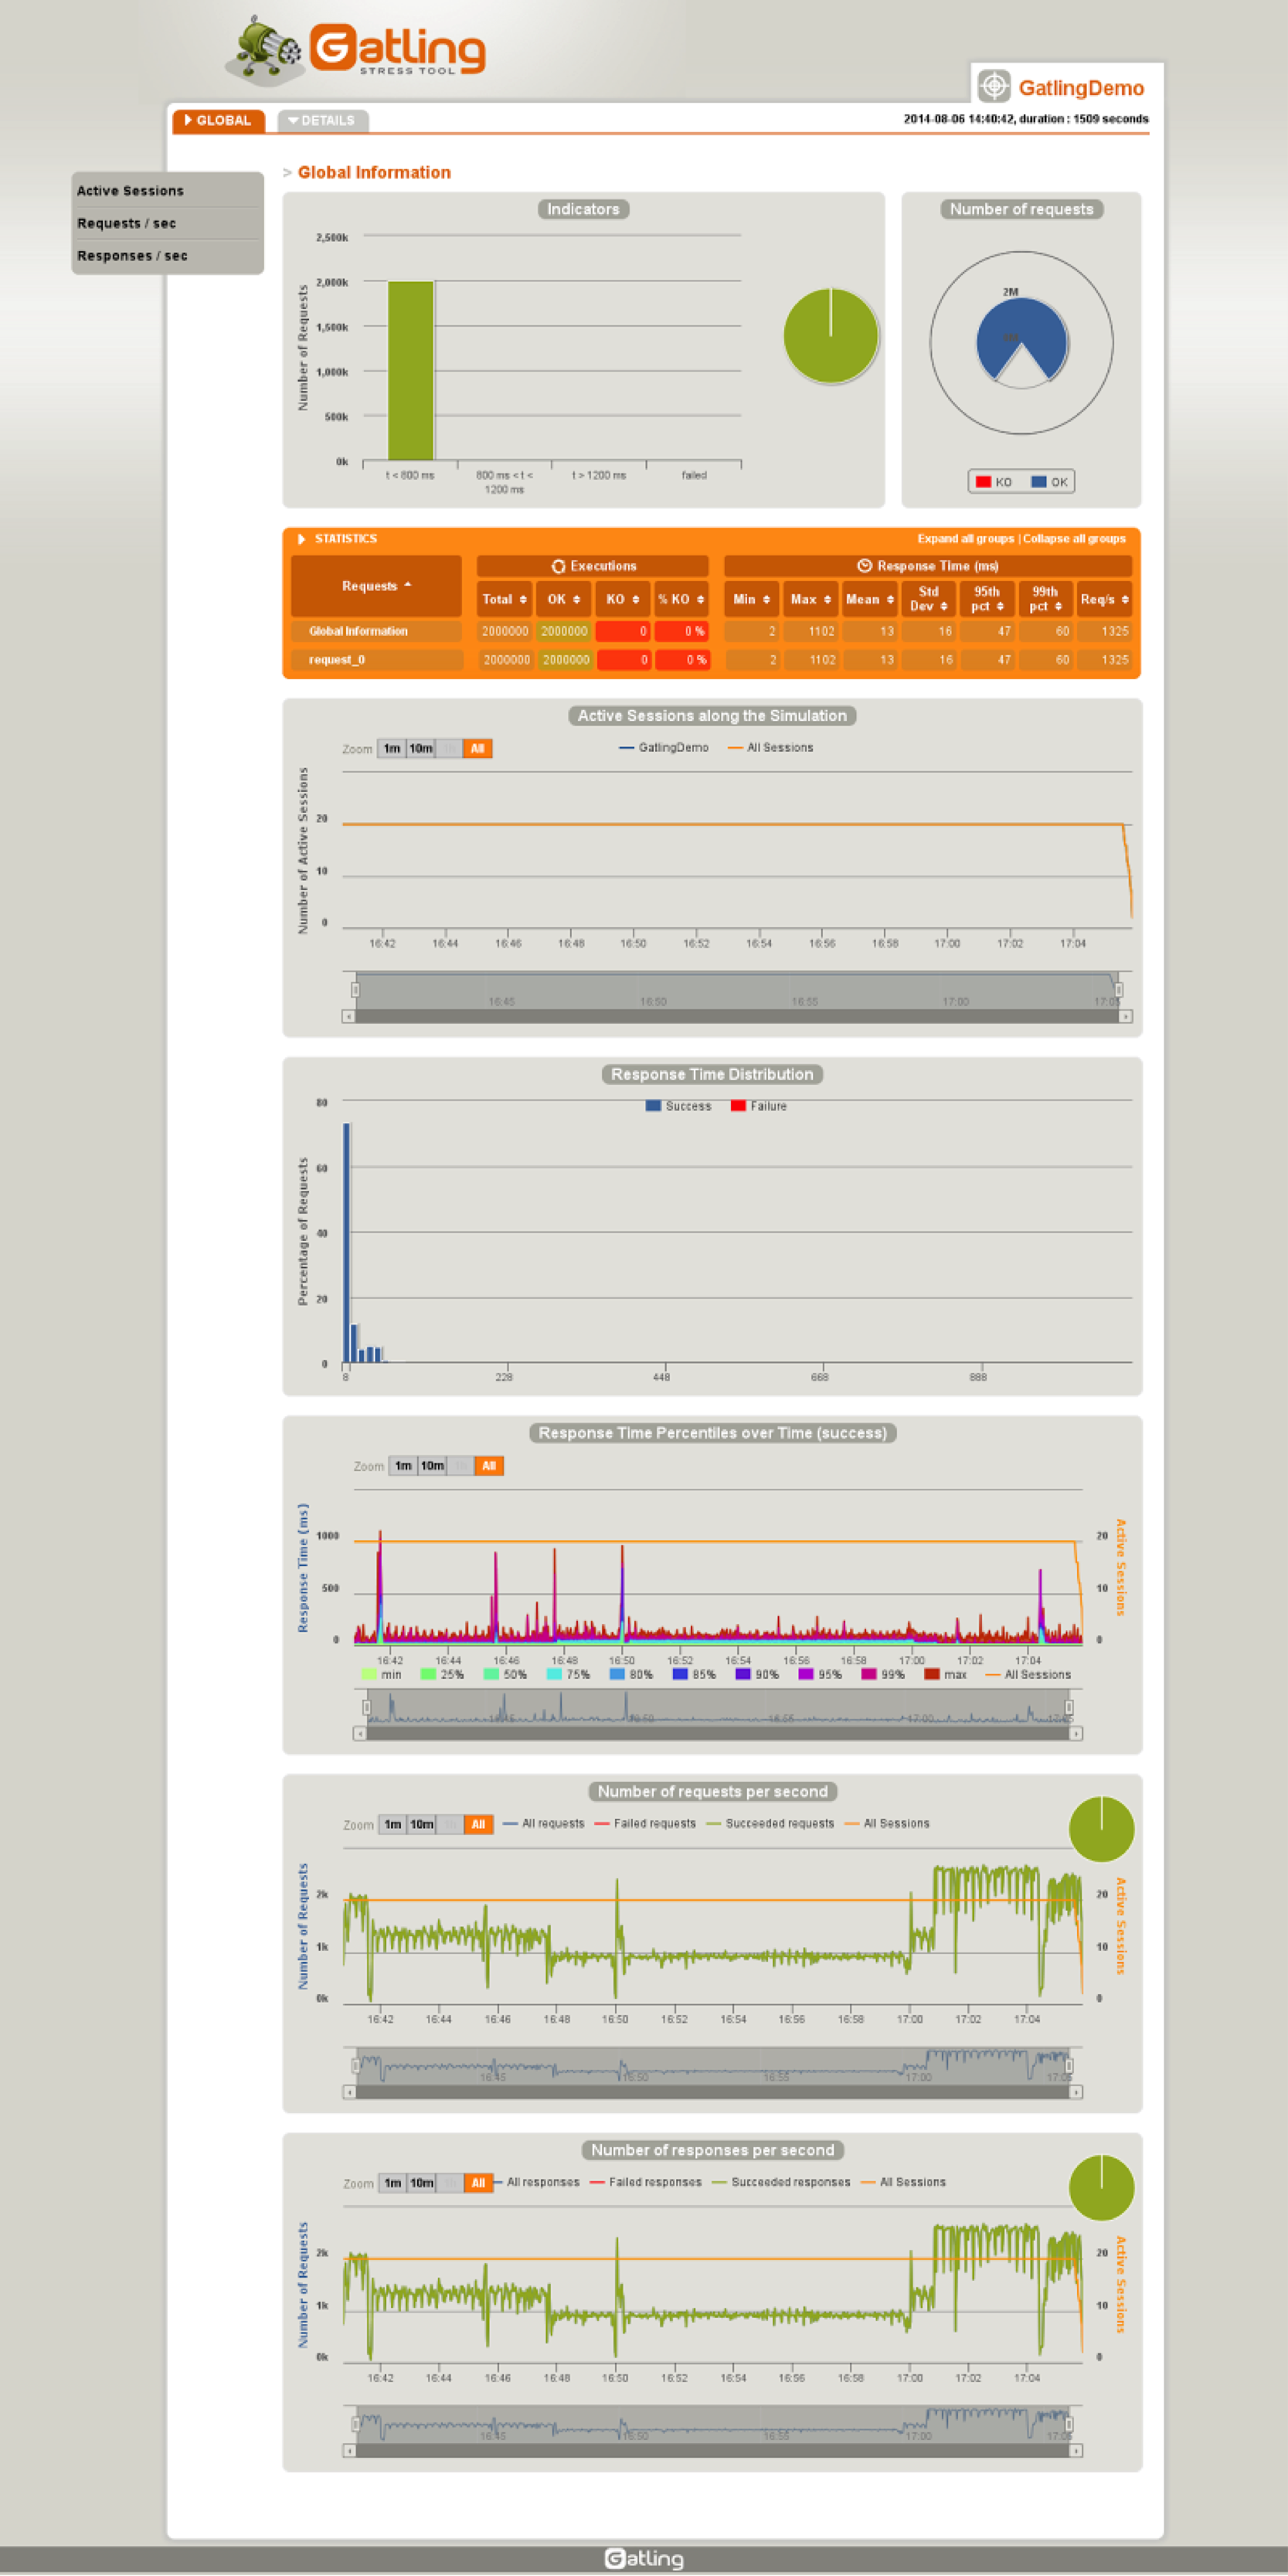Set Percentiles chart zoom to 10m

tap(432, 1467)
